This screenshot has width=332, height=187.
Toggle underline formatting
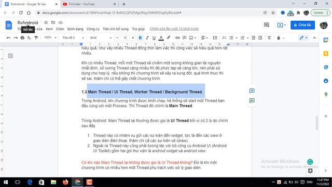pyautogui.click(x=154, y=38)
